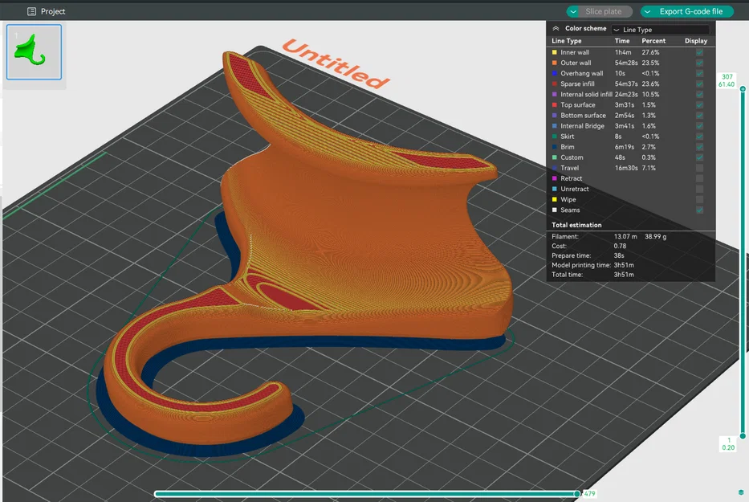Open the Export G-code file dropdown arrow
Viewport: 749px width, 502px height.
coord(648,11)
